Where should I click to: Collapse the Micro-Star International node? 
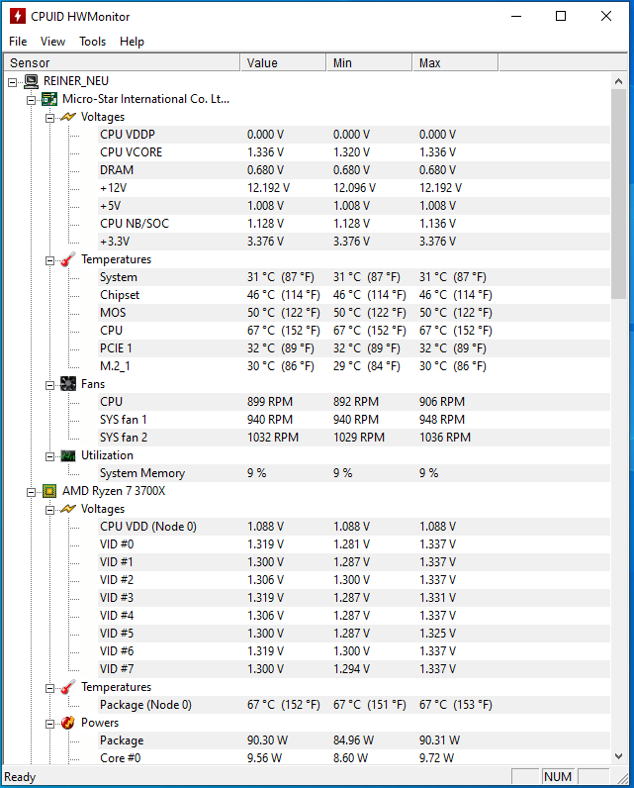click(31, 101)
